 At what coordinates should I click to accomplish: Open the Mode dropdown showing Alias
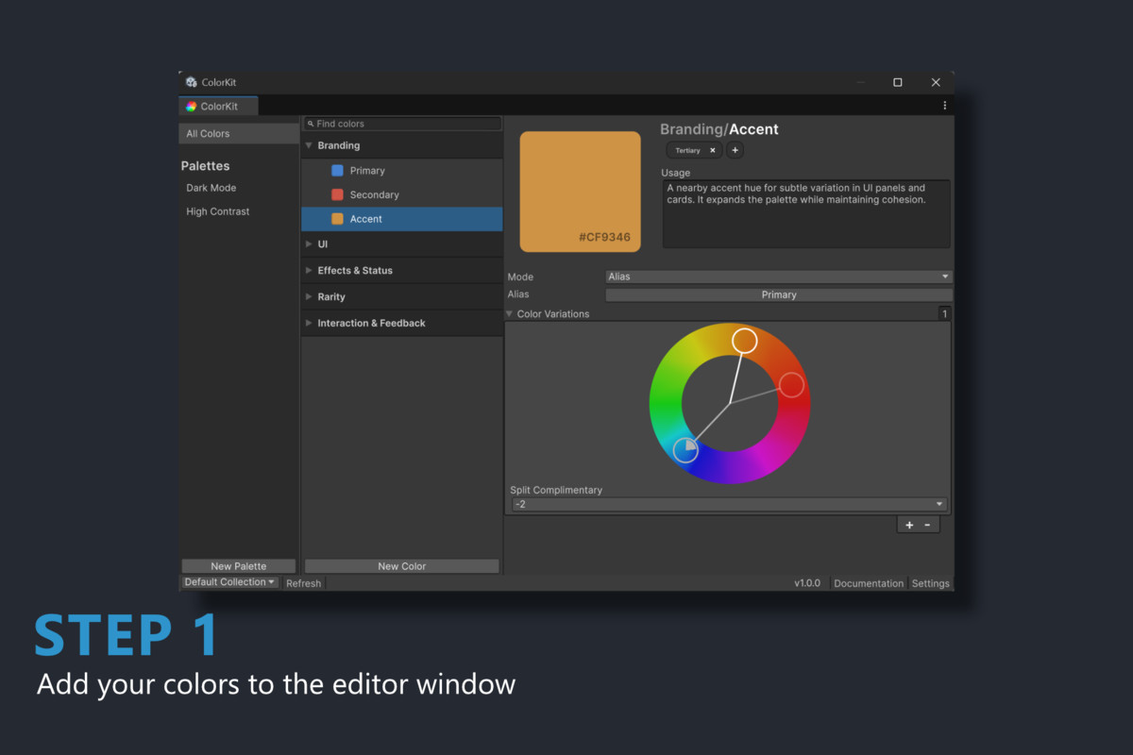click(x=778, y=276)
